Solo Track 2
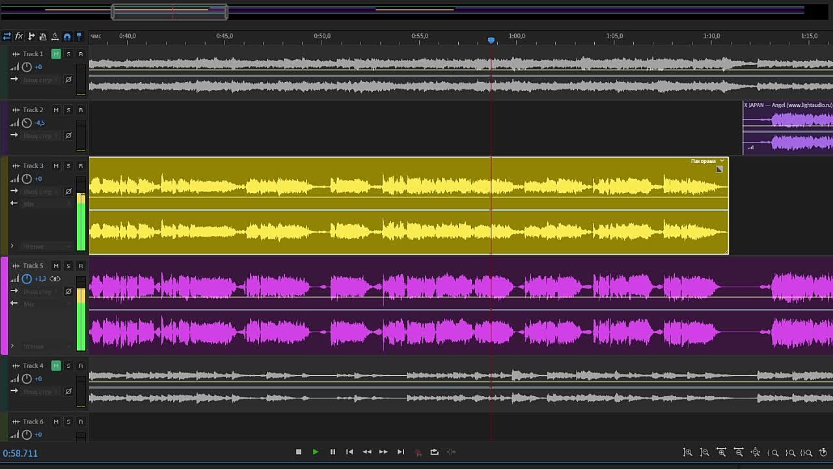The width and height of the screenshot is (833, 469). [68, 110]
